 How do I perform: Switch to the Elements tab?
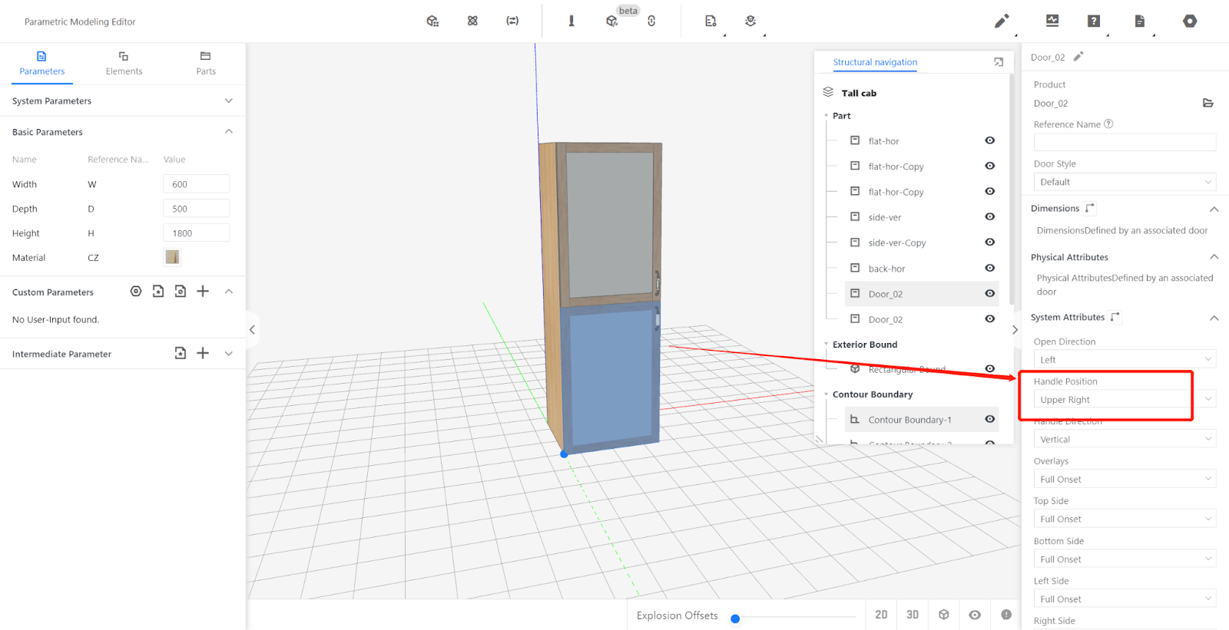[124, 63]
